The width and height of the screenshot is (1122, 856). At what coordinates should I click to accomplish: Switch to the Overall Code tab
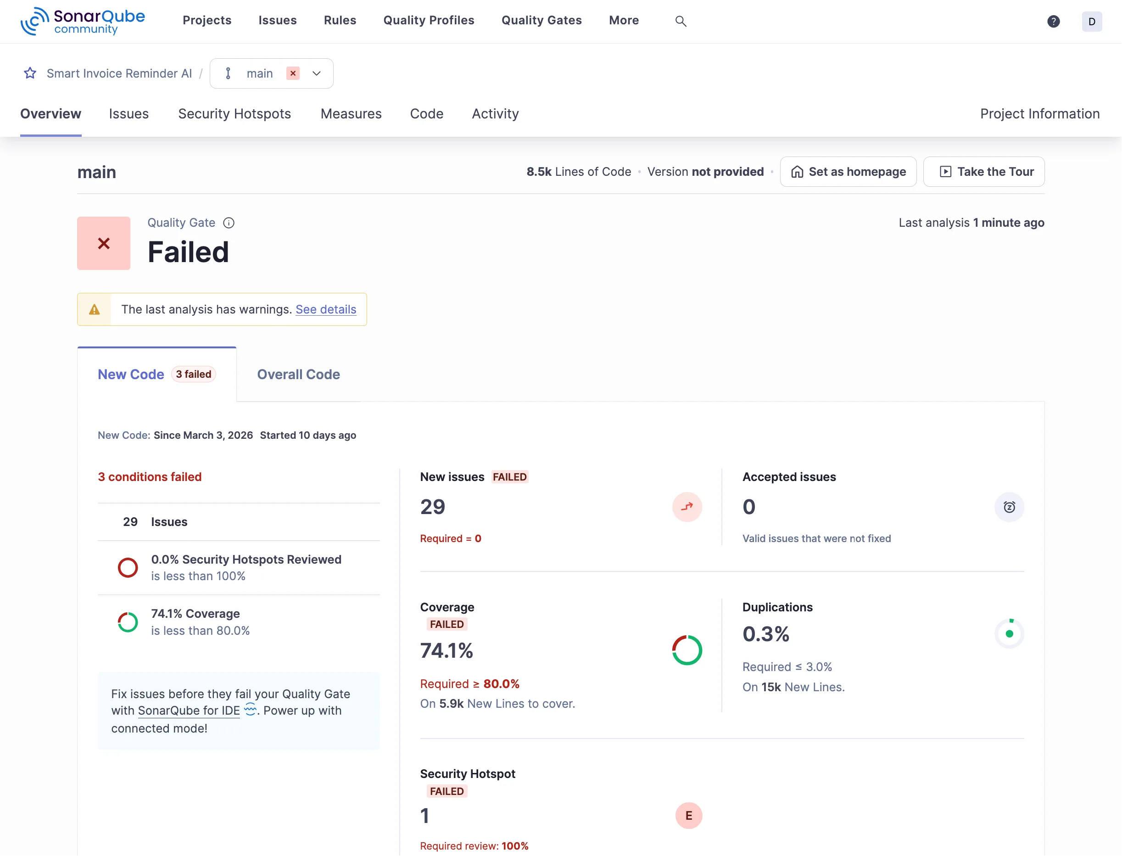coord(298,374)
